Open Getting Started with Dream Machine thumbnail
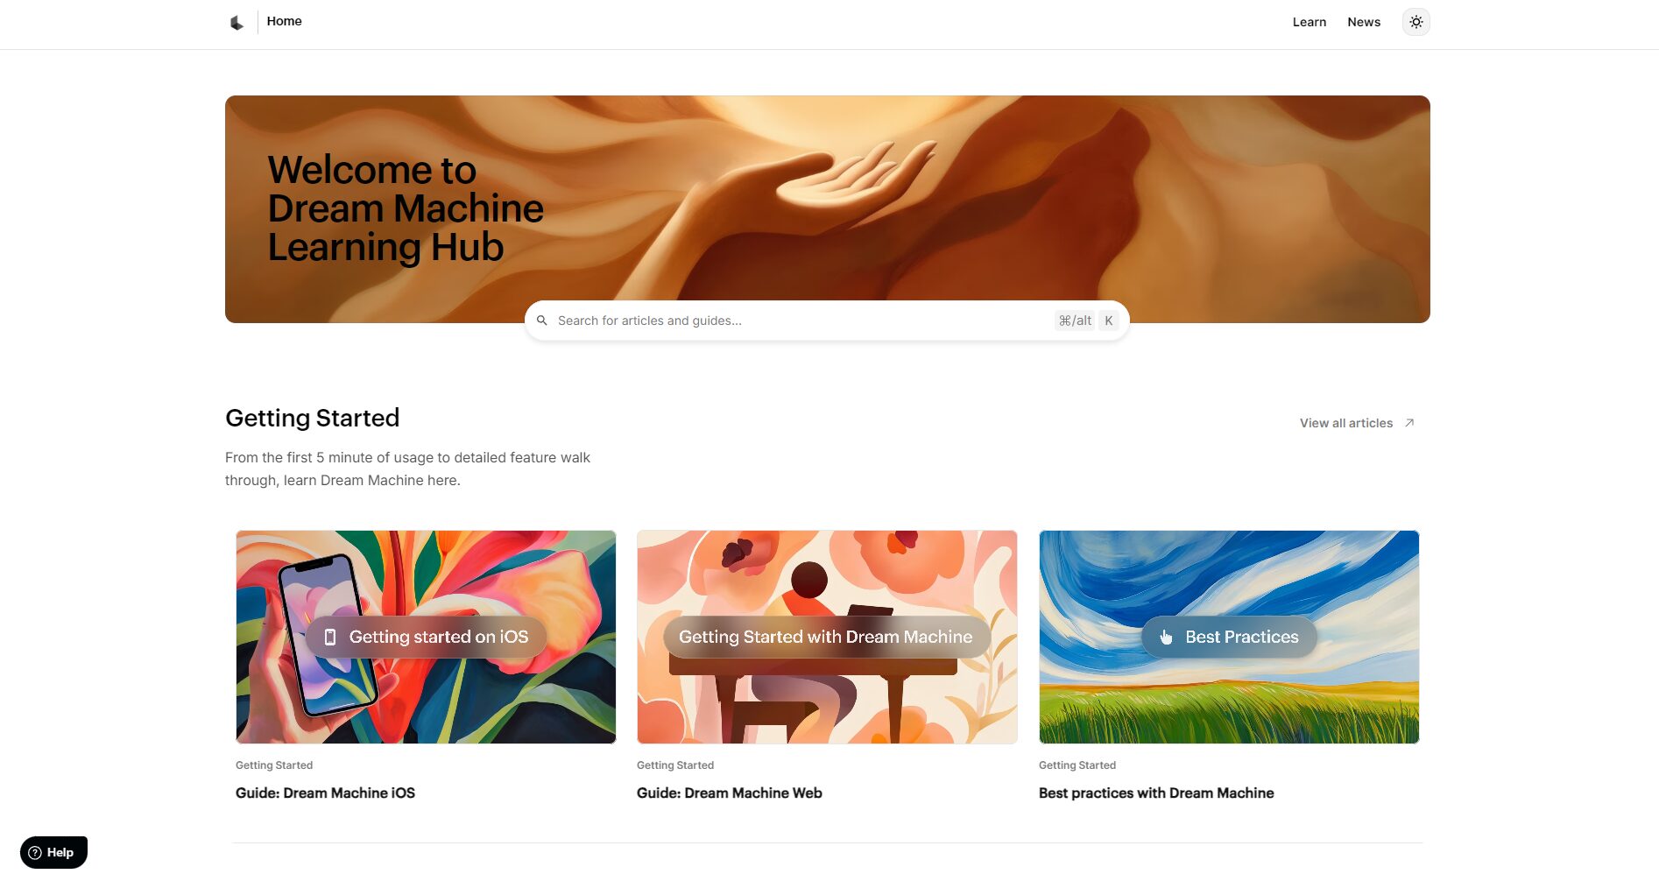Screen dimensions: 1659x895 pos(827,637)
